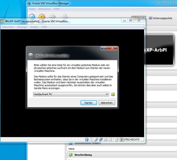
Task: Open Geräte menu in VM window
Action: pos(34,27)
